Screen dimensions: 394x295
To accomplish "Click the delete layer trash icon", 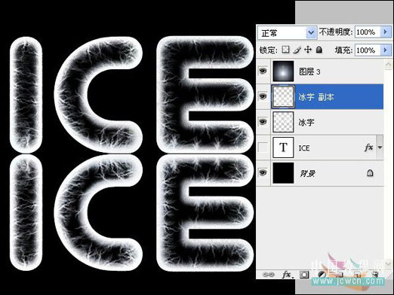I will pyautogui.click(x=375, y=275).
